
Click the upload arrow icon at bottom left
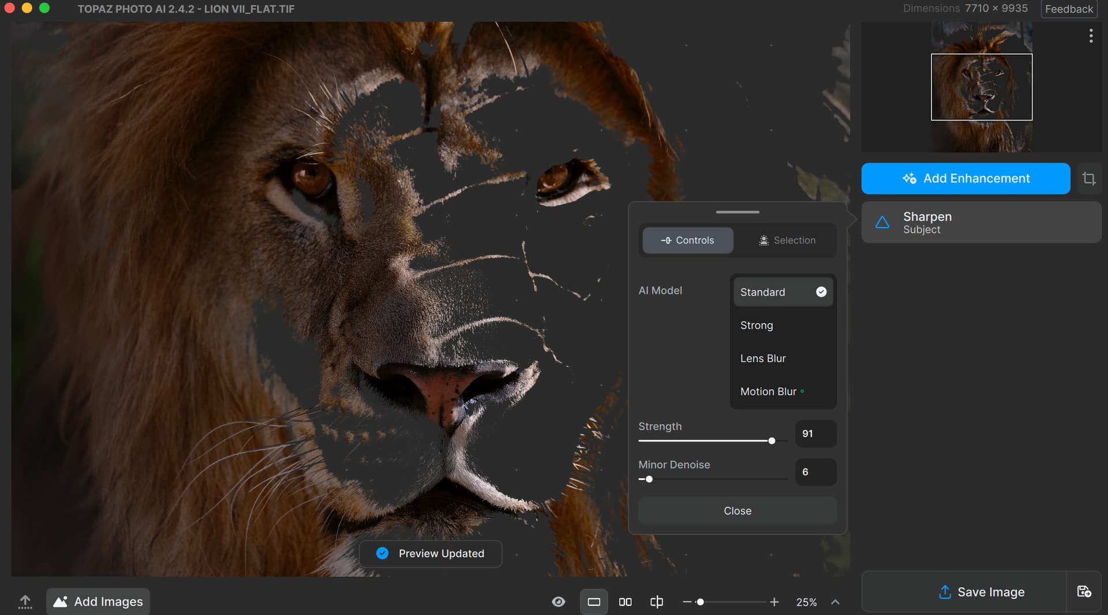25,602
